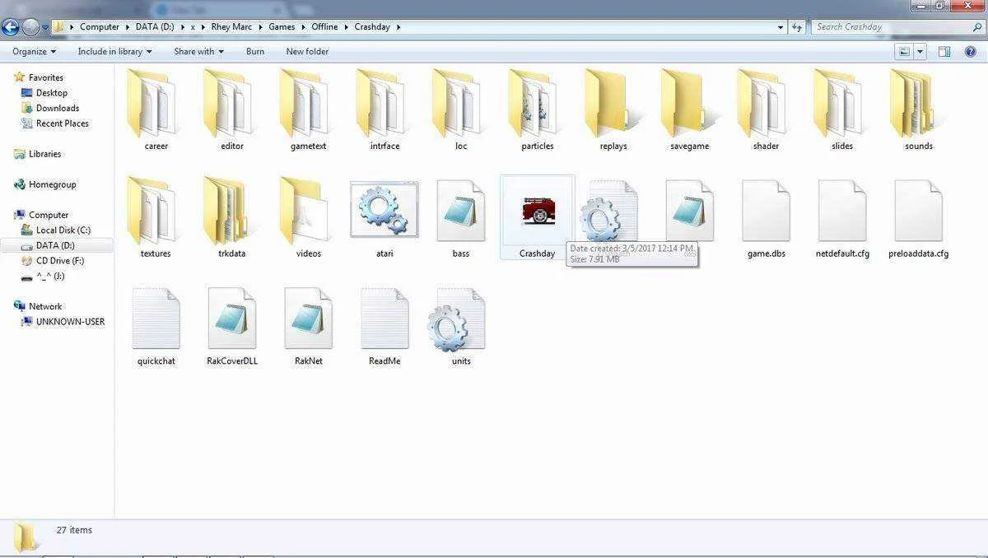This screenshot has height=558, width=988.
Task: Select DATA (D:) in navigation pane
Action: click(x=55, y=245)
